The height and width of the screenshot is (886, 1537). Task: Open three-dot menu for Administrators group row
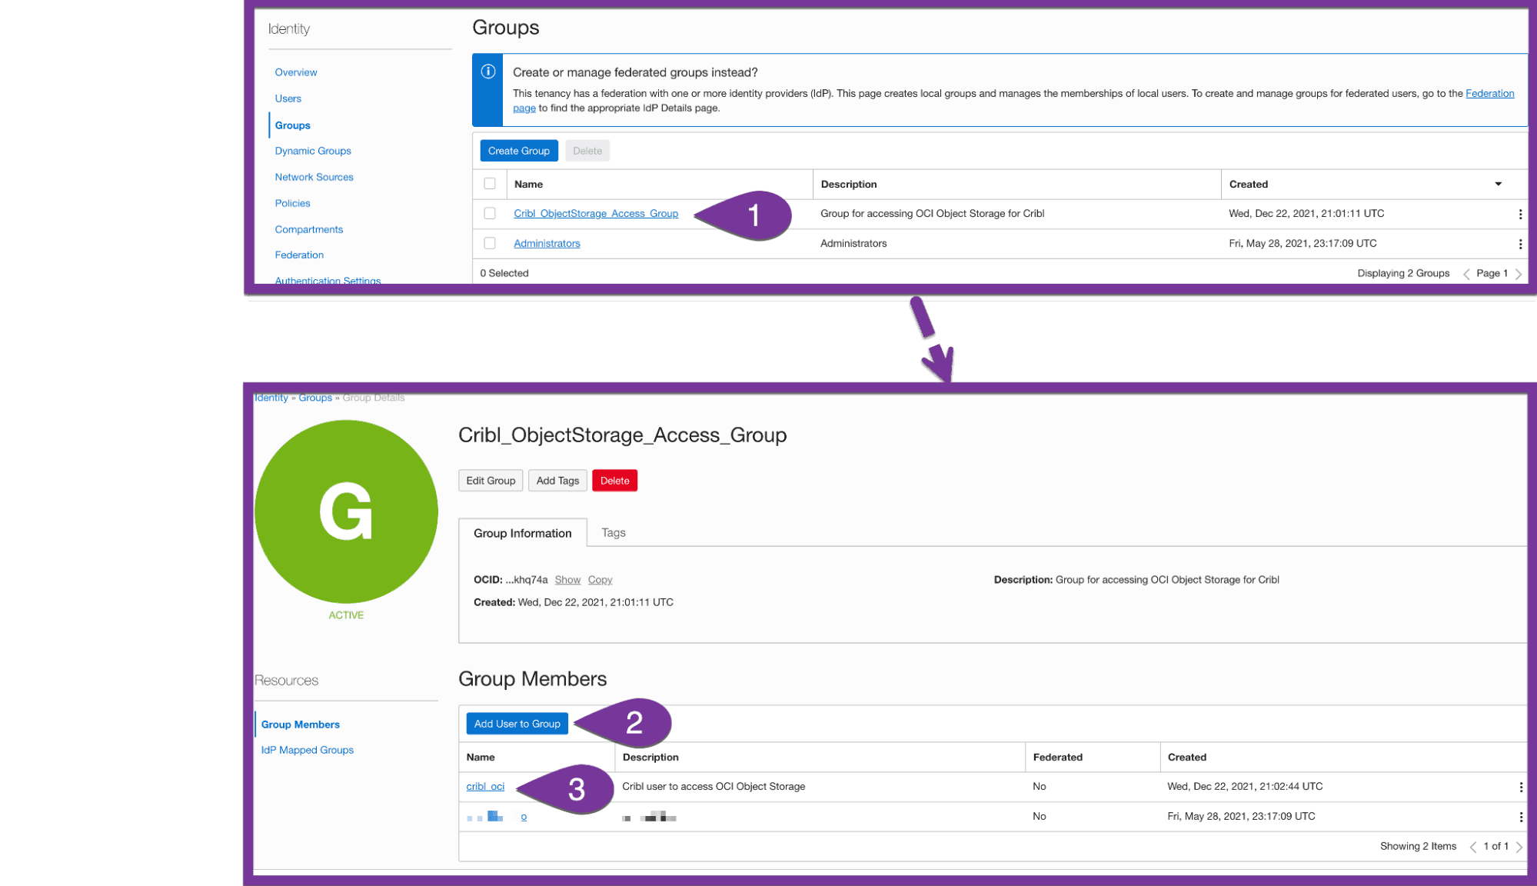(x=1519, y=244)
